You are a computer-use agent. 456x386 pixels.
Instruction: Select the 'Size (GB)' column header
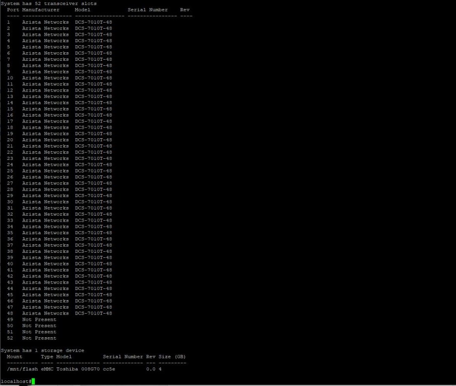172,357
